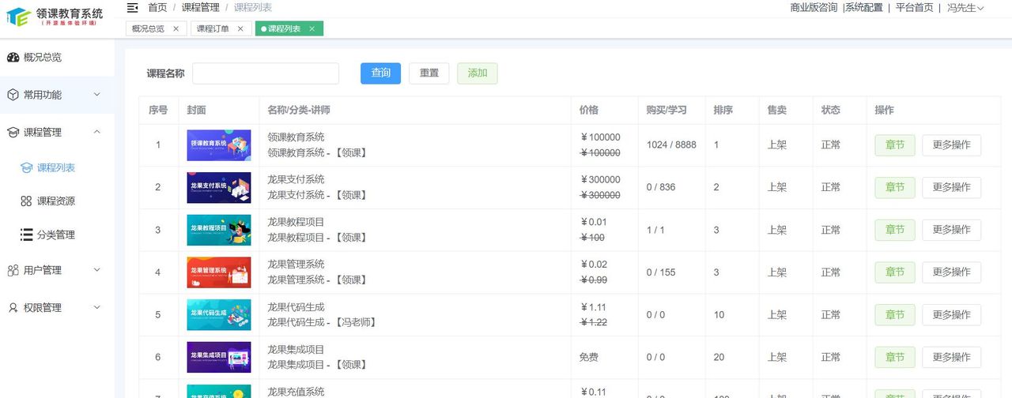Click 章节 for 龙果代码生成 row
The width and height of the screenshot is (1012, 398).
pos(895,315)
